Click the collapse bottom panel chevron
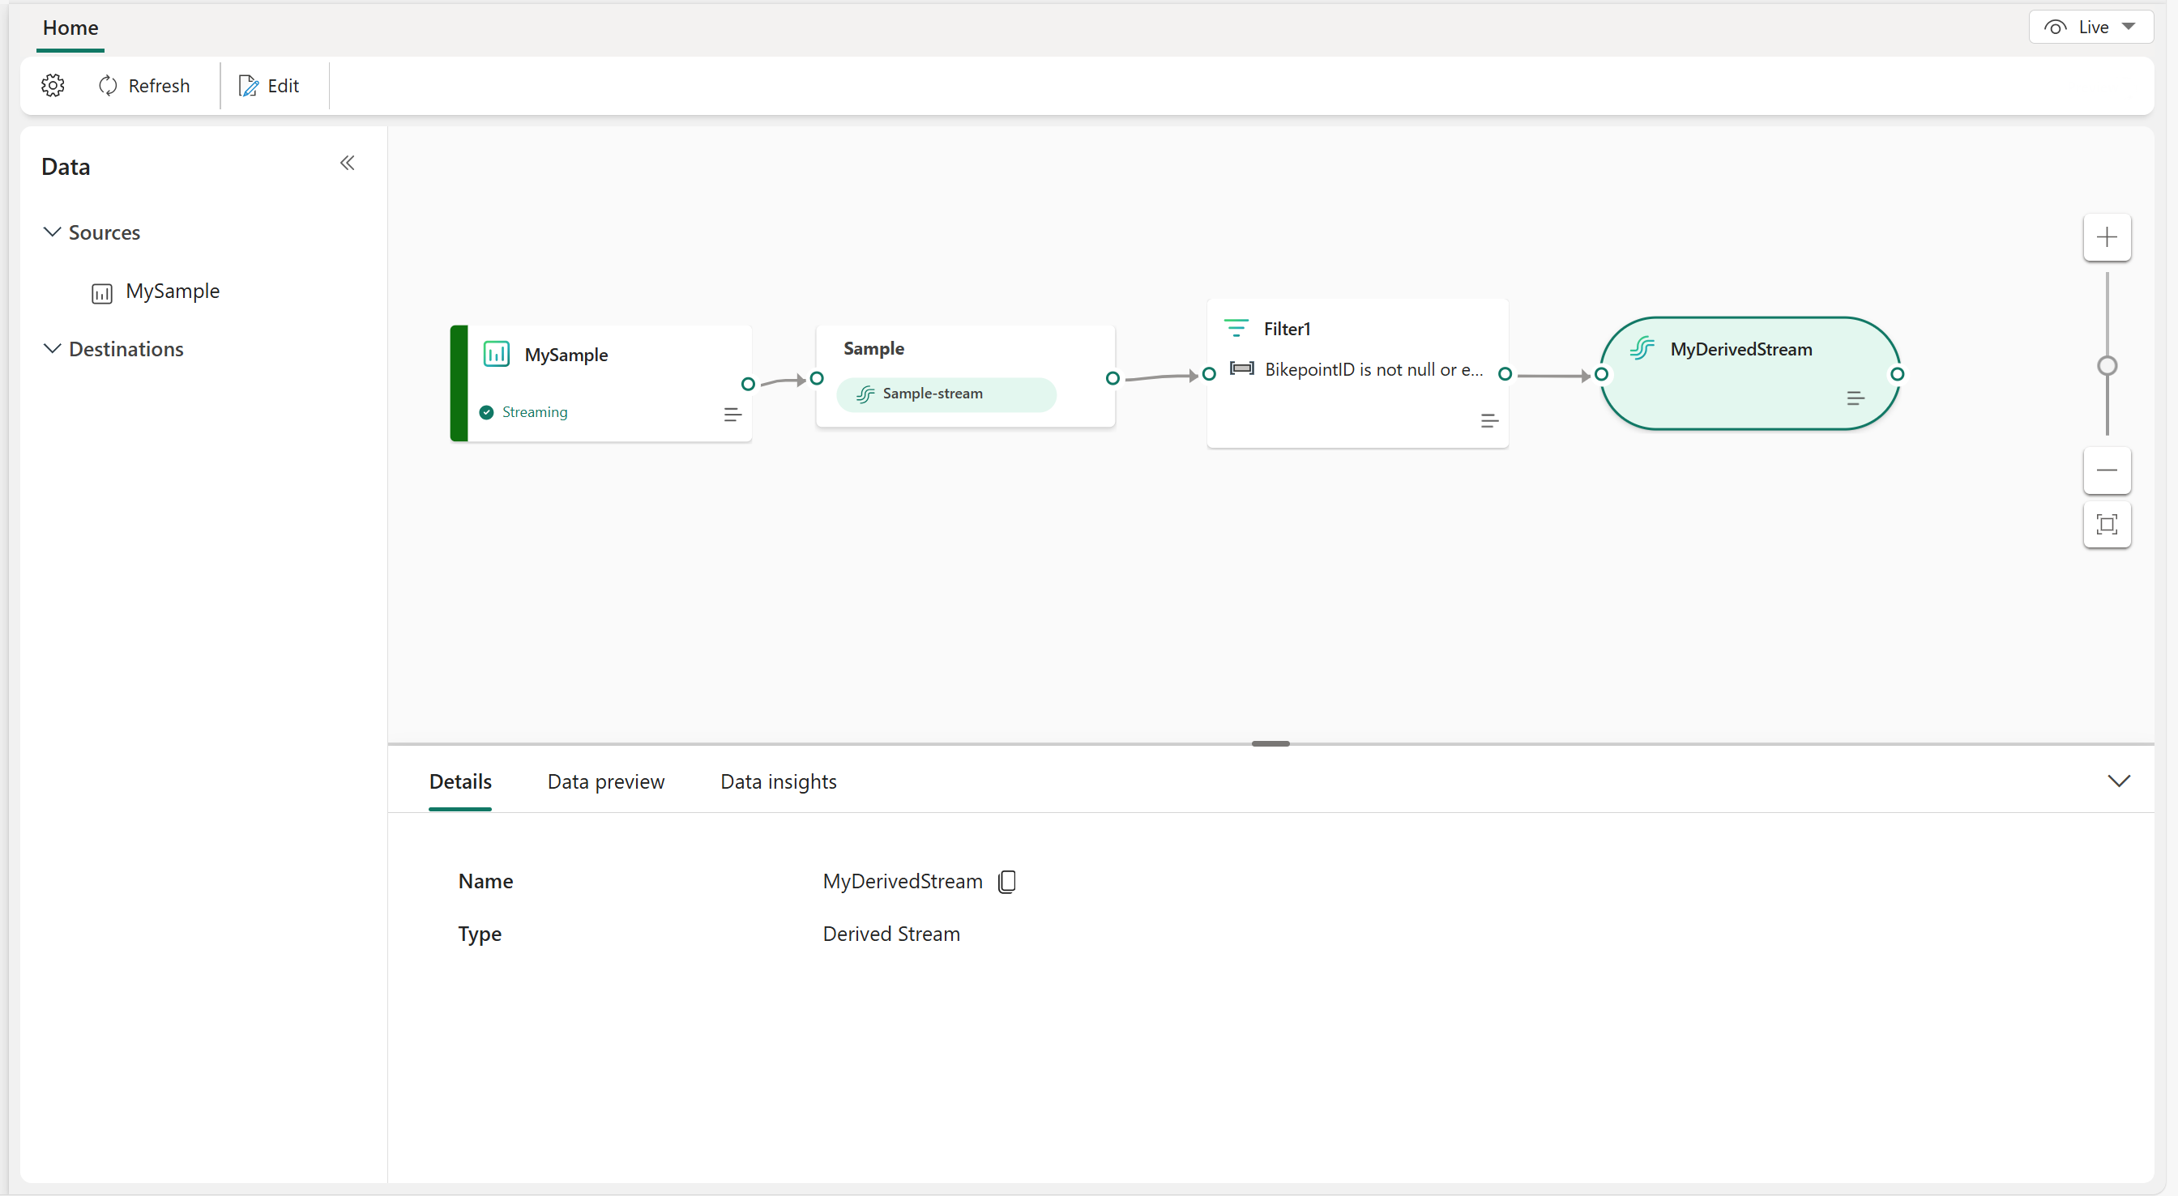 pos(2119,781)
